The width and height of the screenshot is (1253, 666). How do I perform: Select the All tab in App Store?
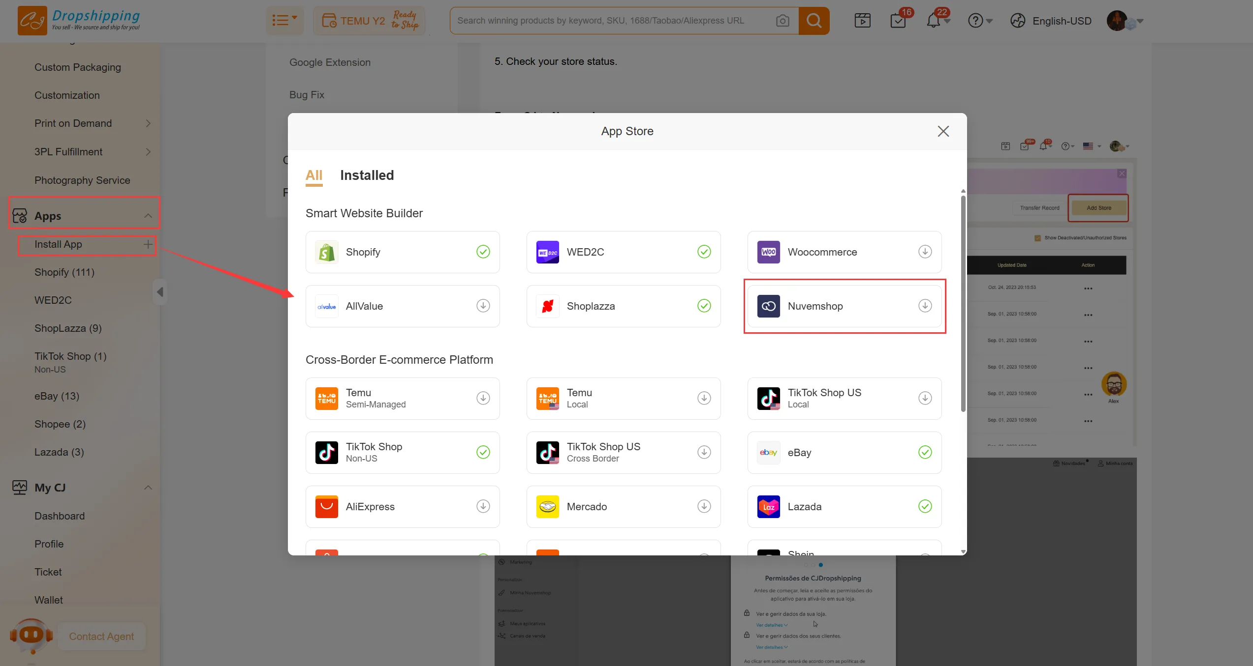313,175
